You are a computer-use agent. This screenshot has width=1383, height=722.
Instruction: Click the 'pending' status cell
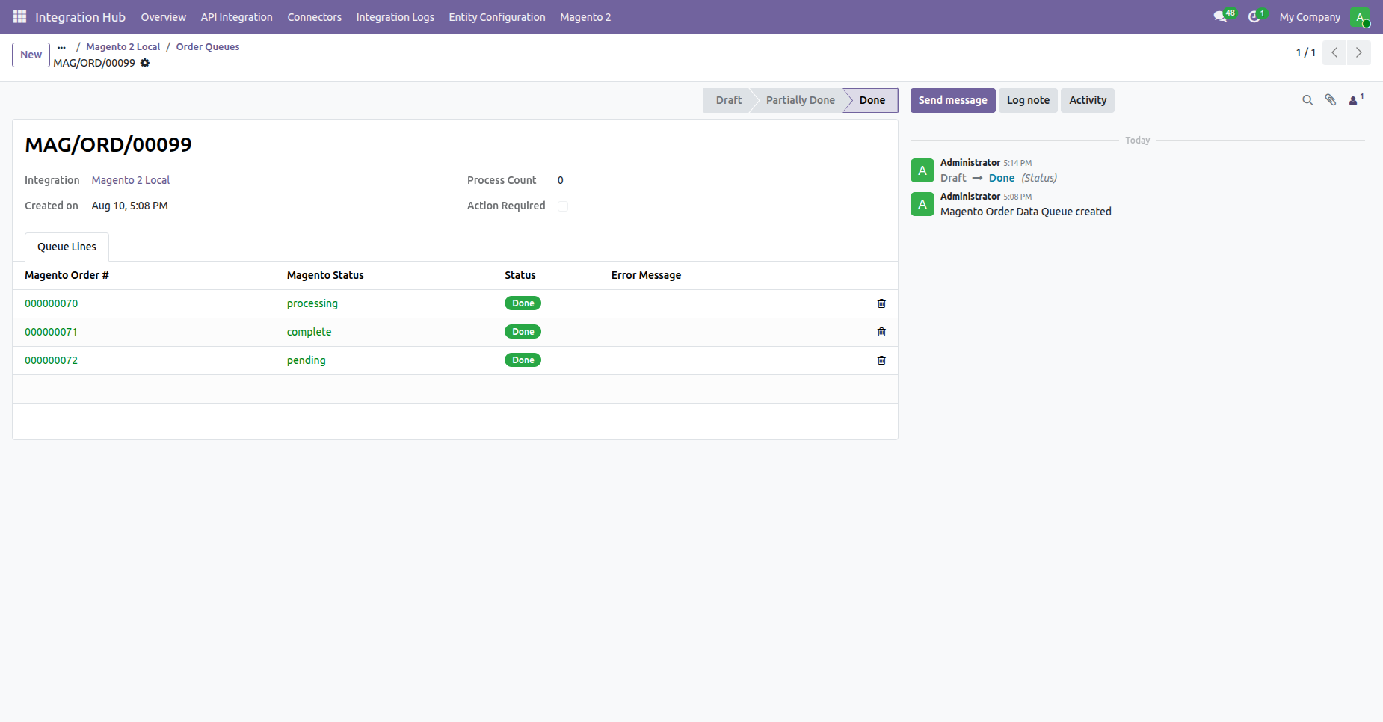coord(307,360)
